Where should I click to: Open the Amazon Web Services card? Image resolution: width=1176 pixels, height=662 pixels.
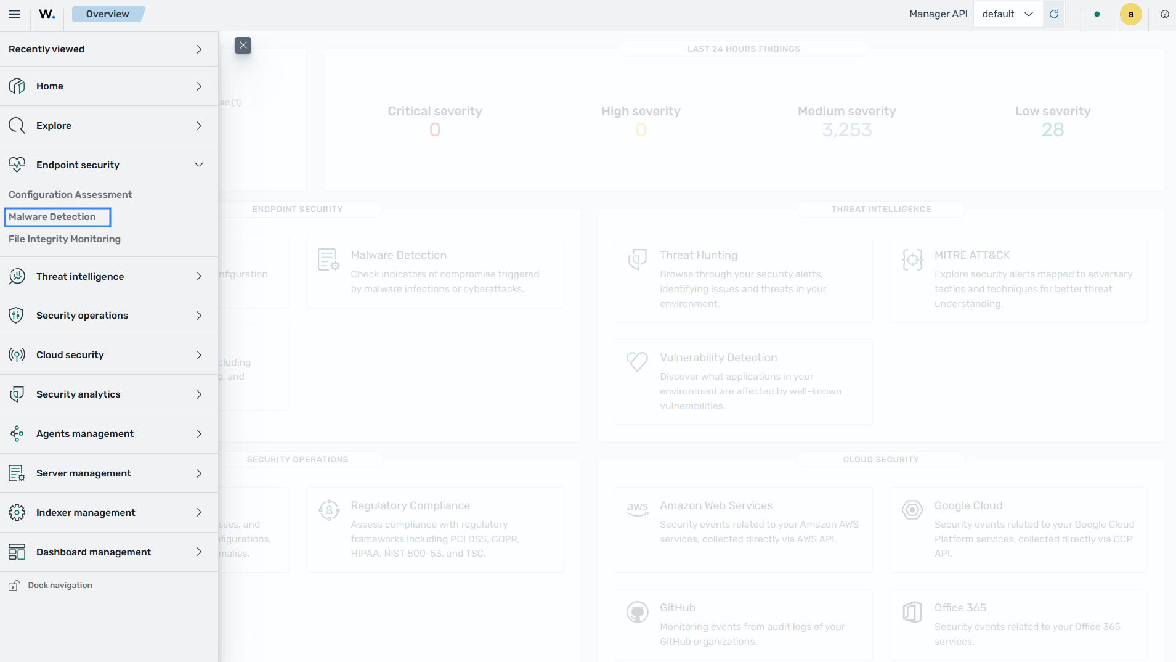(x=744, y=530)
